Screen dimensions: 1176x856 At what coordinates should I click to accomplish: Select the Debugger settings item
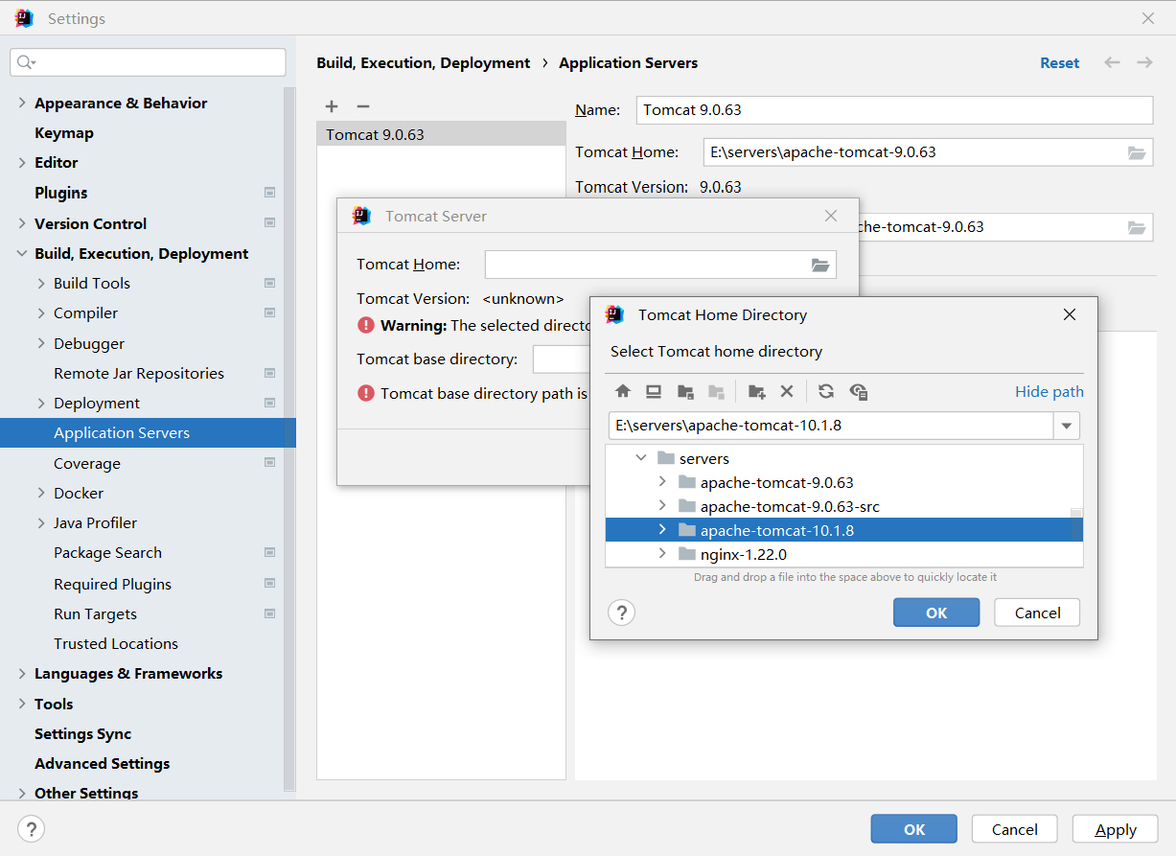pyautogui.click(x=89, y=343)
